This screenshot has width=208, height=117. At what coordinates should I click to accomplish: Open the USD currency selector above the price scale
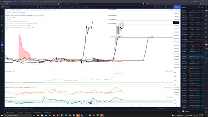click(x=177, y=10)
